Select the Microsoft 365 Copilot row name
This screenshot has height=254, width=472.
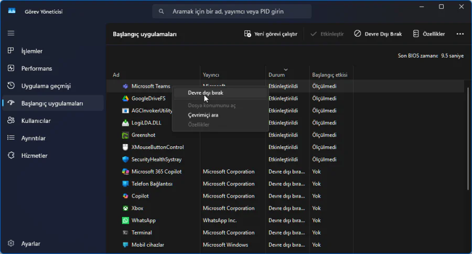click(156, 171)
